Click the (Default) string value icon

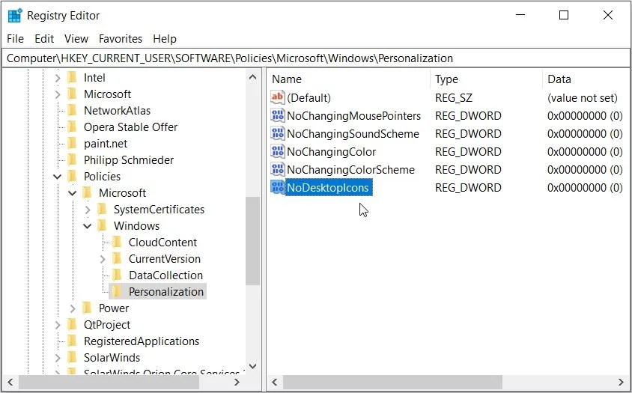coord(278,98)
